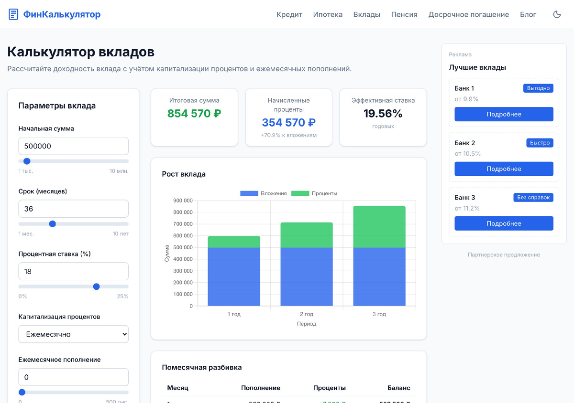Image resolution: width=574 pixels, height=403 pixels.
Task: Click the ФинКалькулятор logo icon
Action: tap(13, 14)
